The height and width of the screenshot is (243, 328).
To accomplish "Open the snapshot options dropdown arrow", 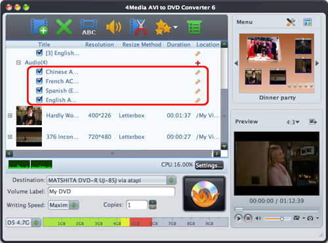I will (x=318, y=218).
